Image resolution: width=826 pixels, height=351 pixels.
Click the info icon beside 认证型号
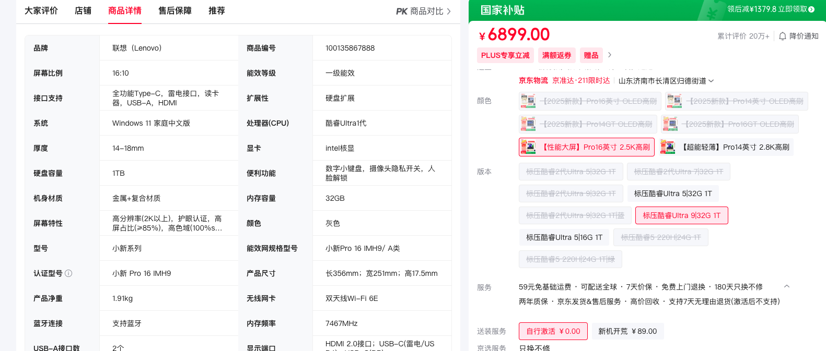(x=68, y=273)
